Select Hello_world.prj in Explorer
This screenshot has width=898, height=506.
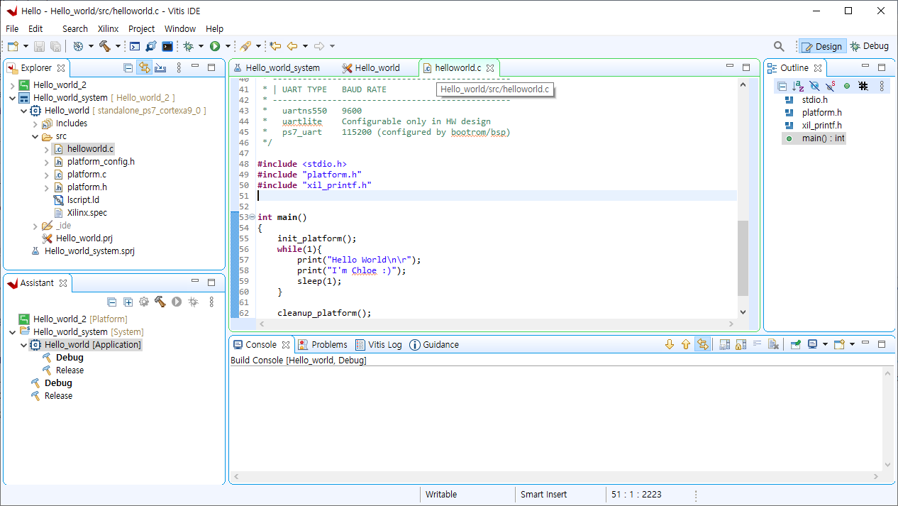tap(84, 238)
